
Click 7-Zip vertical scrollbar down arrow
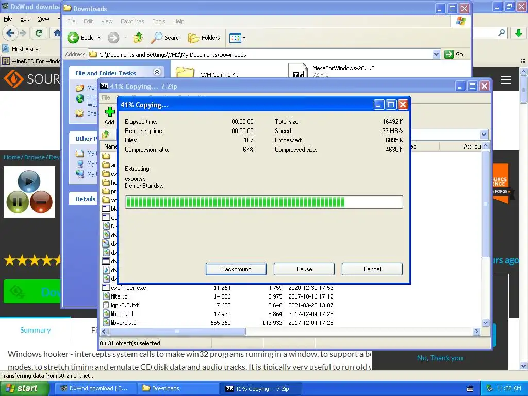coord(485,323)
